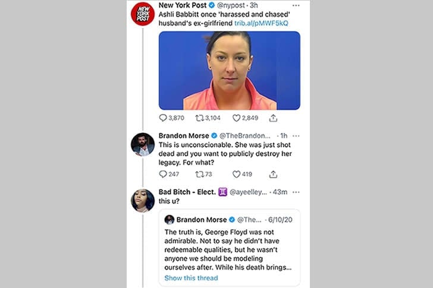
Task: Open more options for New York Post tweet
Action: point(296,5)
